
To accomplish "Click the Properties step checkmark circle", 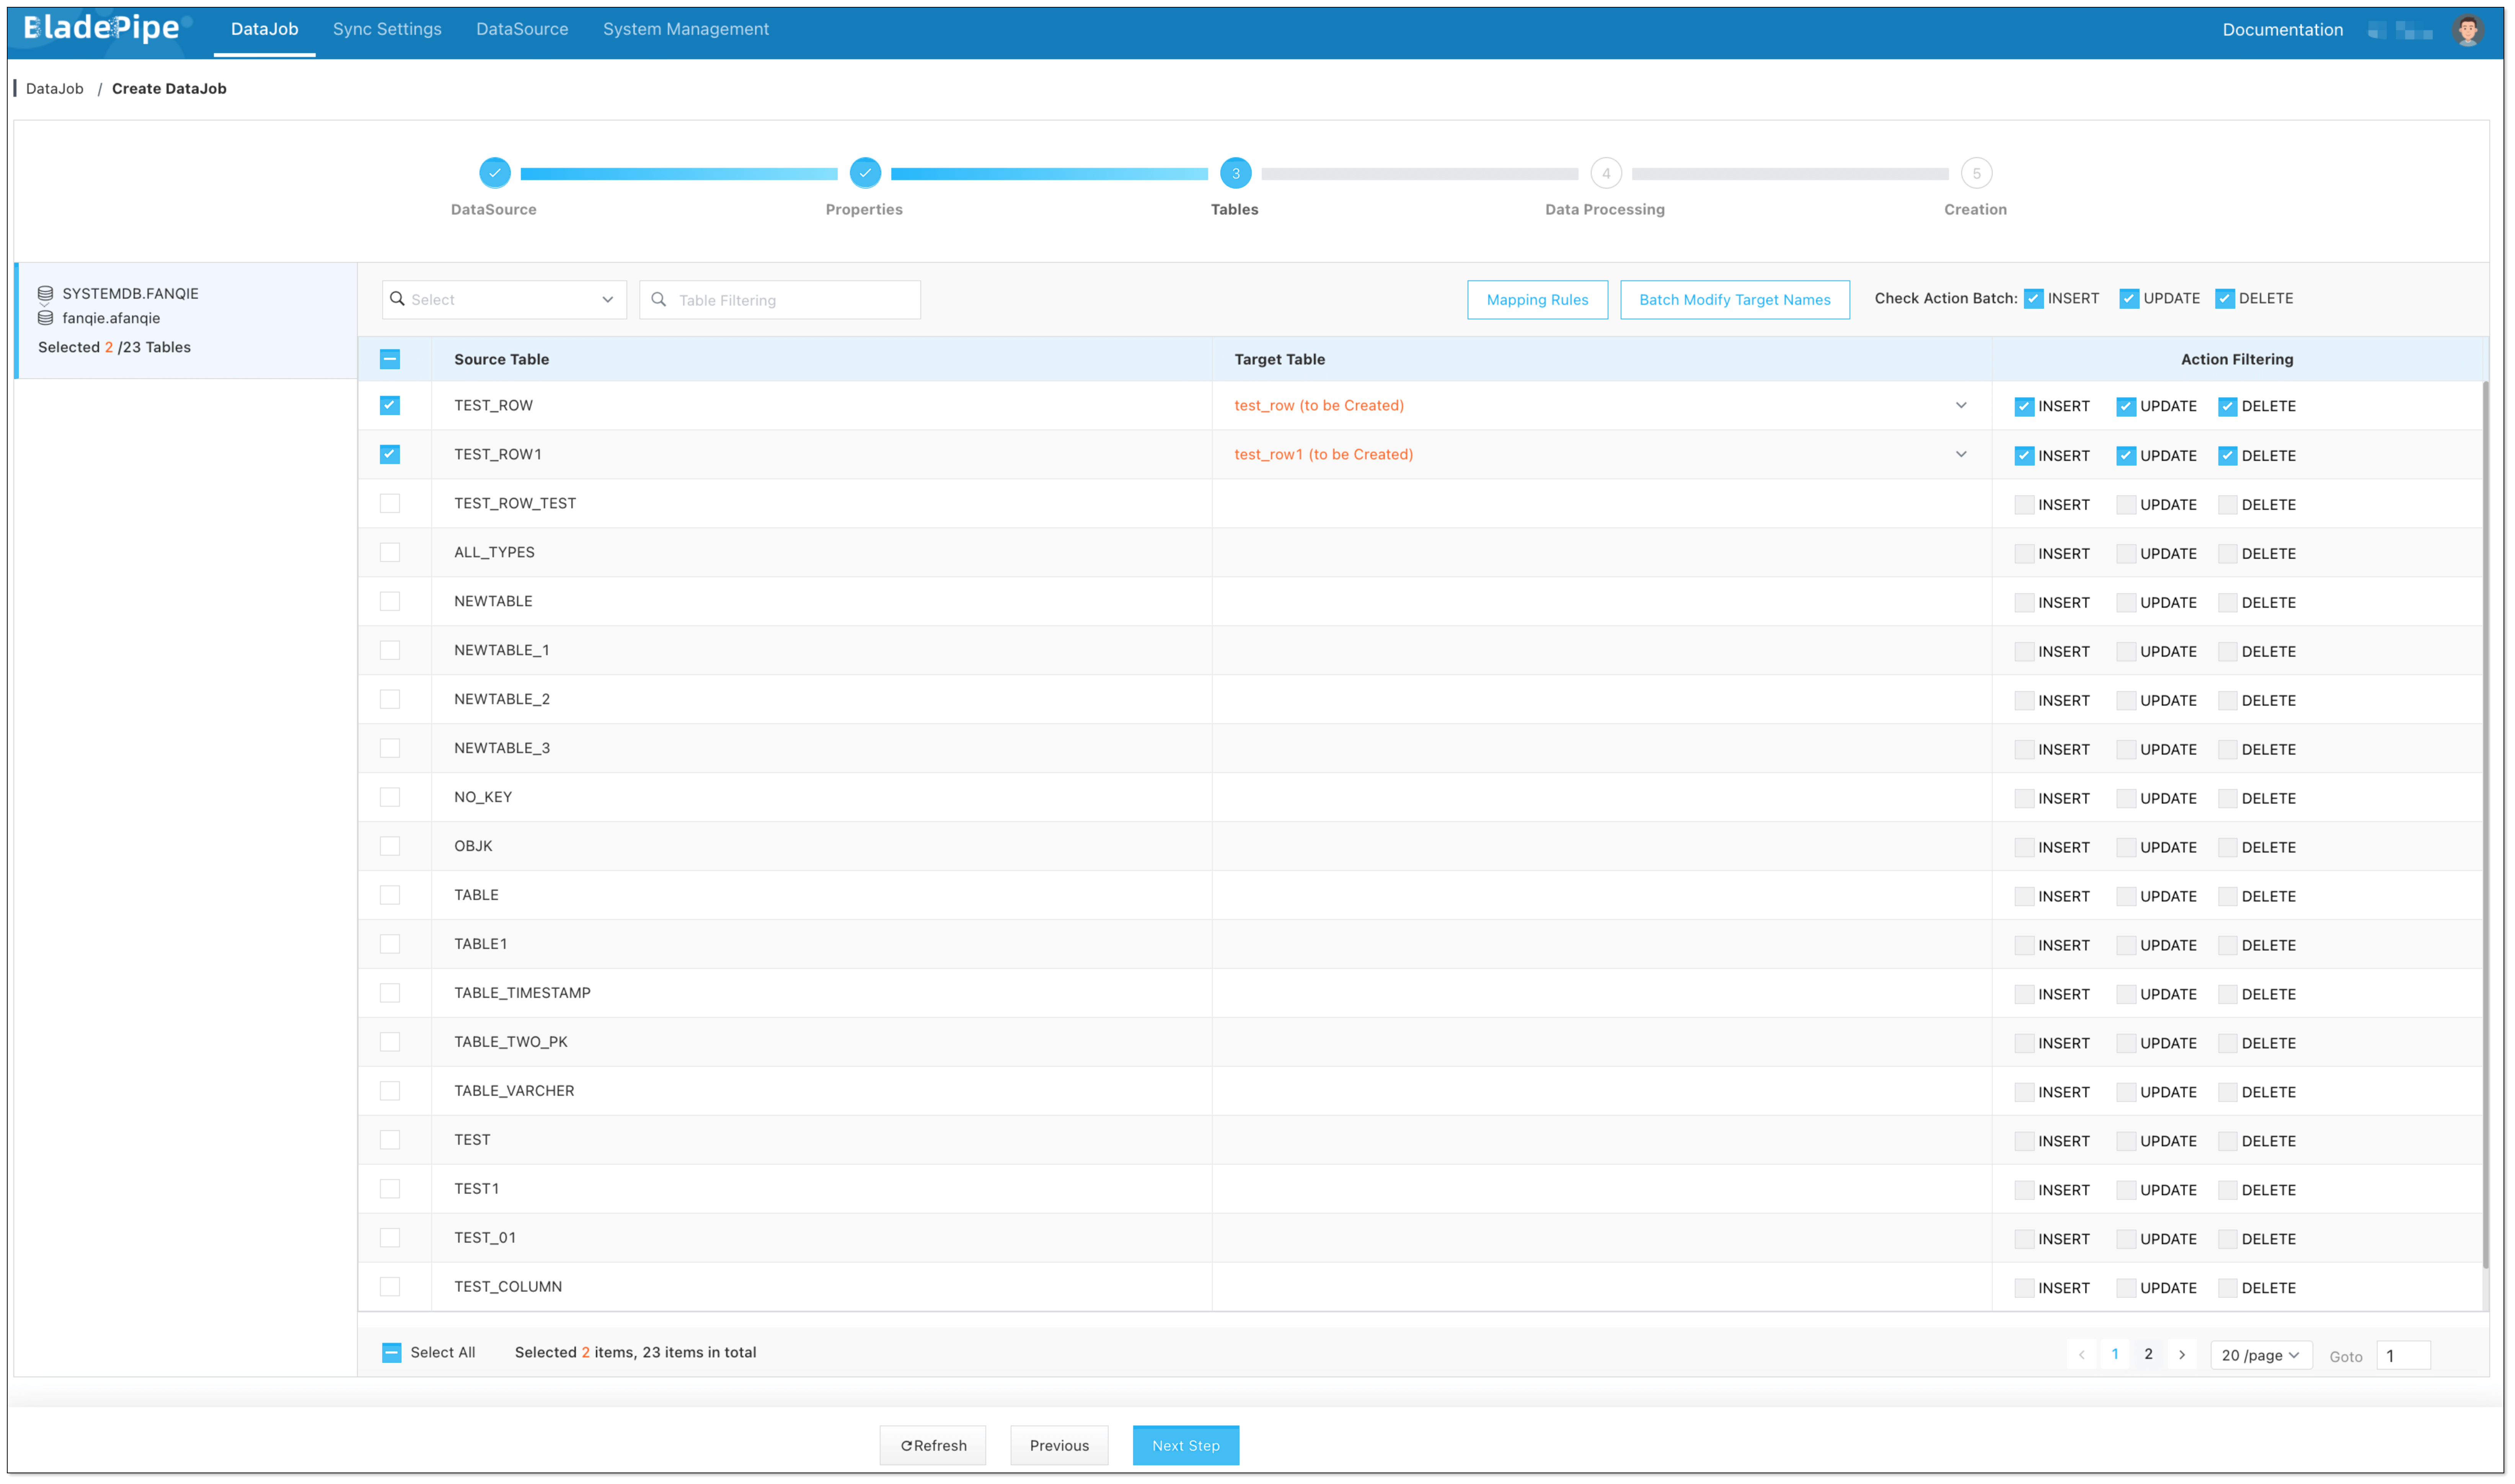I will point(864,173).
